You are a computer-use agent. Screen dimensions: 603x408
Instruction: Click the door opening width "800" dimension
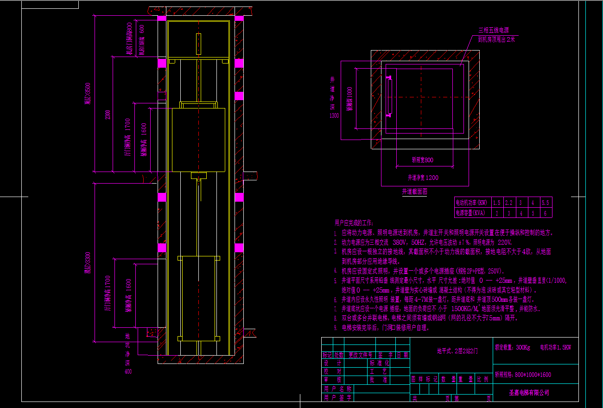423,160
